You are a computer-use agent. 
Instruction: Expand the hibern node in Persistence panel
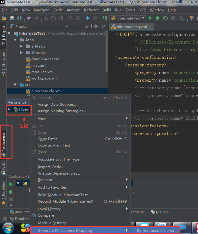tap(9, 109)
